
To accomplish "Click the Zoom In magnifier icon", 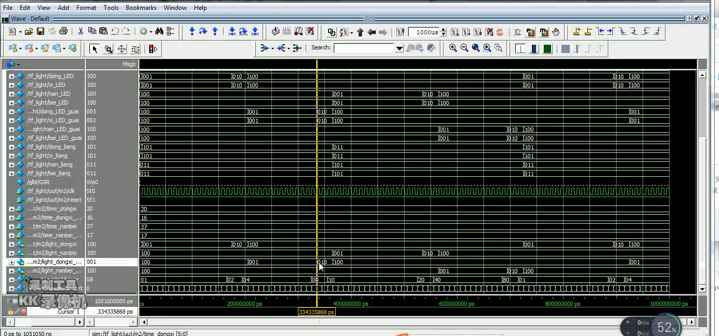I will click(x=453, y=48).
